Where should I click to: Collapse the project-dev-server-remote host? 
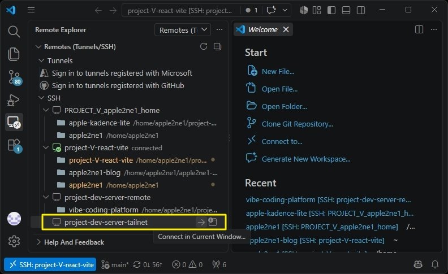(x=46, y=197)
